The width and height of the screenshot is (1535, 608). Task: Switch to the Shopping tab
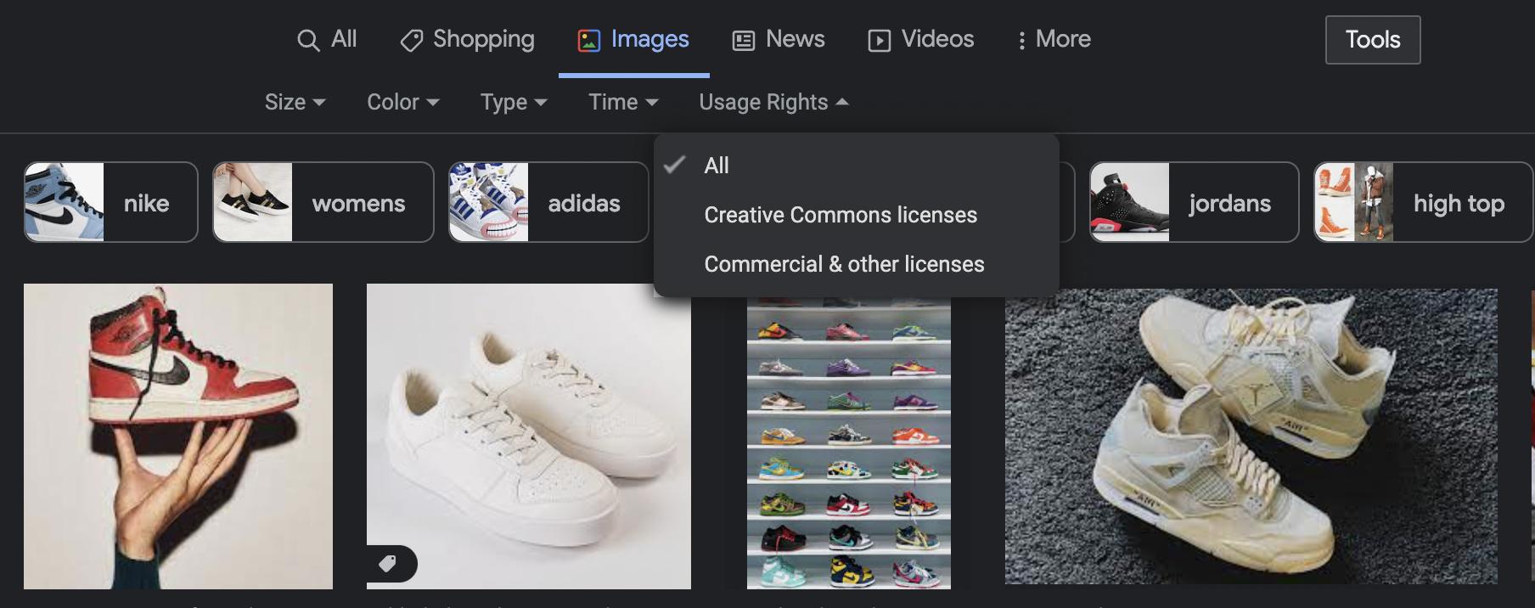point(467,39)
